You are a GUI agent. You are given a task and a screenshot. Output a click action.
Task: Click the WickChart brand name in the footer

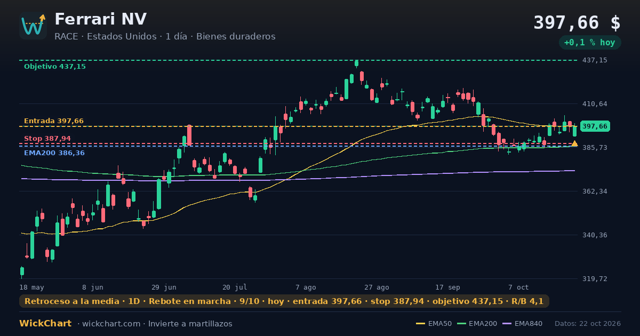pos(45,324)
